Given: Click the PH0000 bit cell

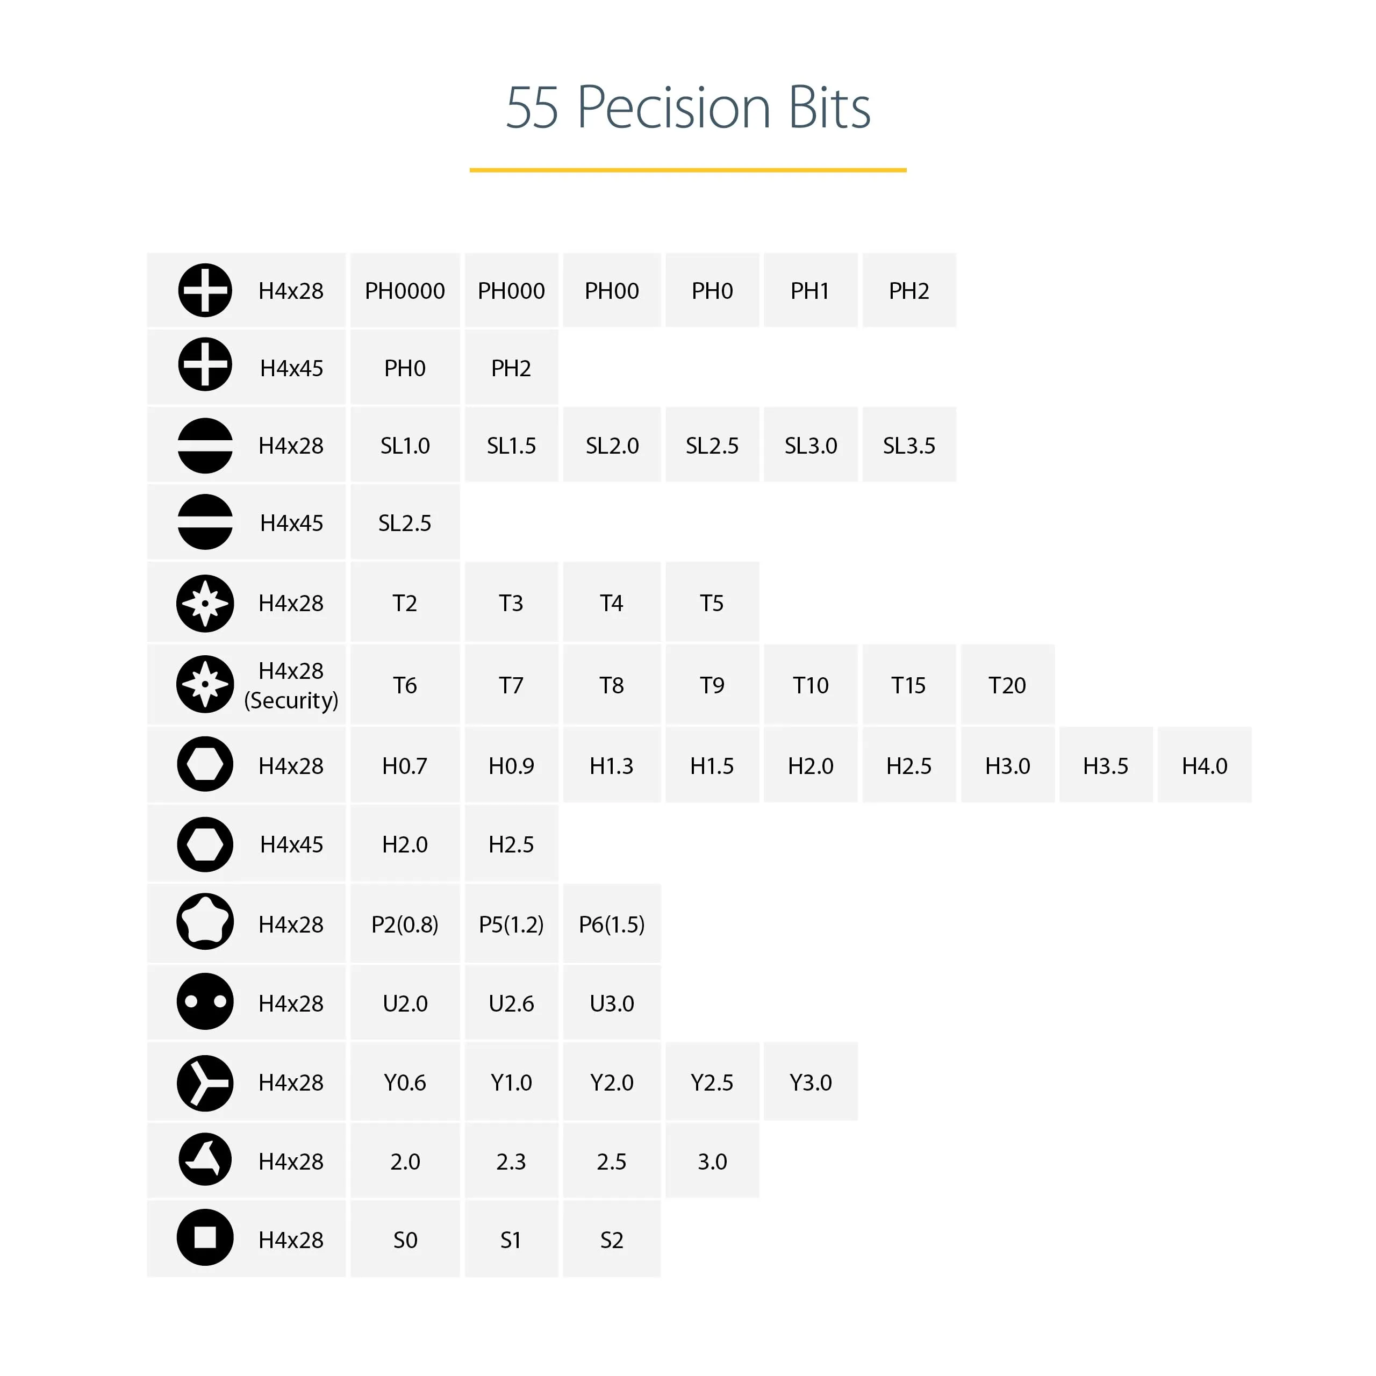Looking at the screenshot, I should click(405, 291).
